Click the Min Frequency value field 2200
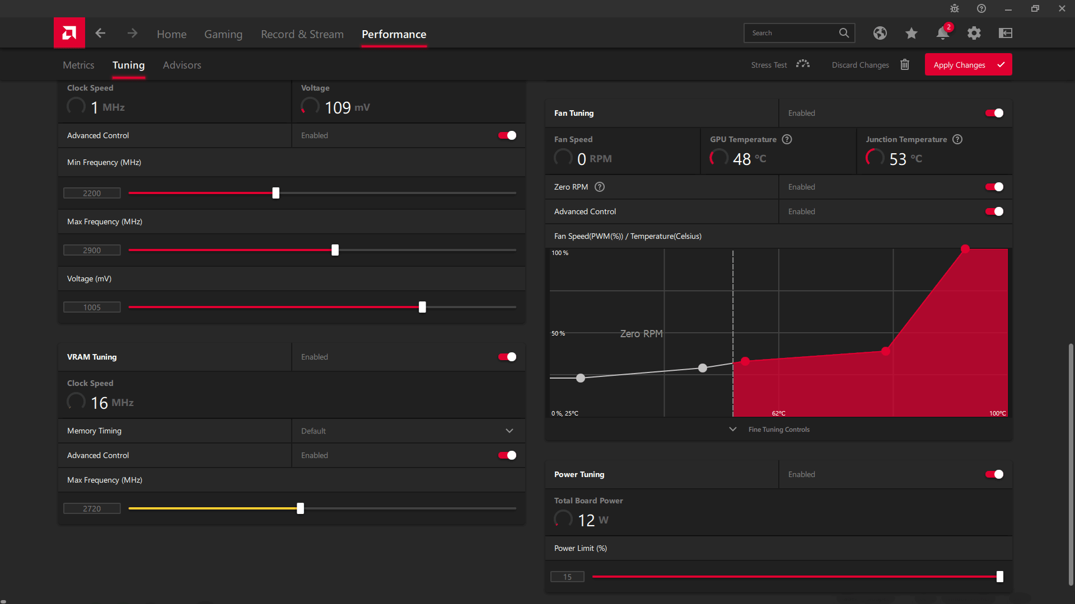 click(x=92, y=193)
